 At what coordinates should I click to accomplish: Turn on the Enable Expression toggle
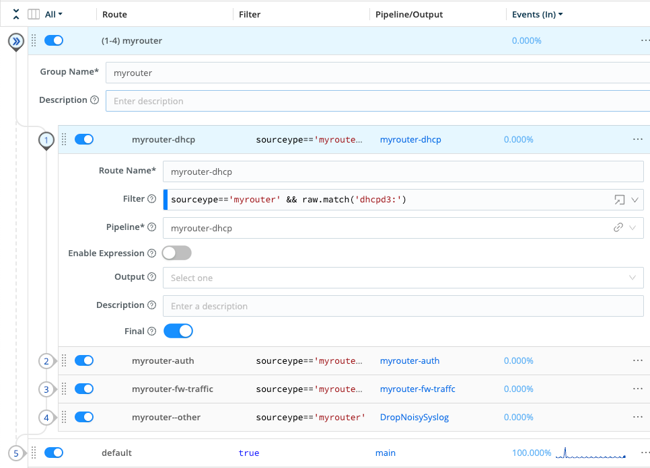(177, 253)
